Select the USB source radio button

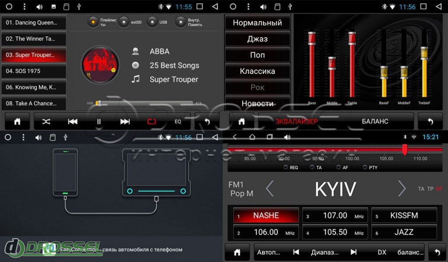(x=153, y=22)
